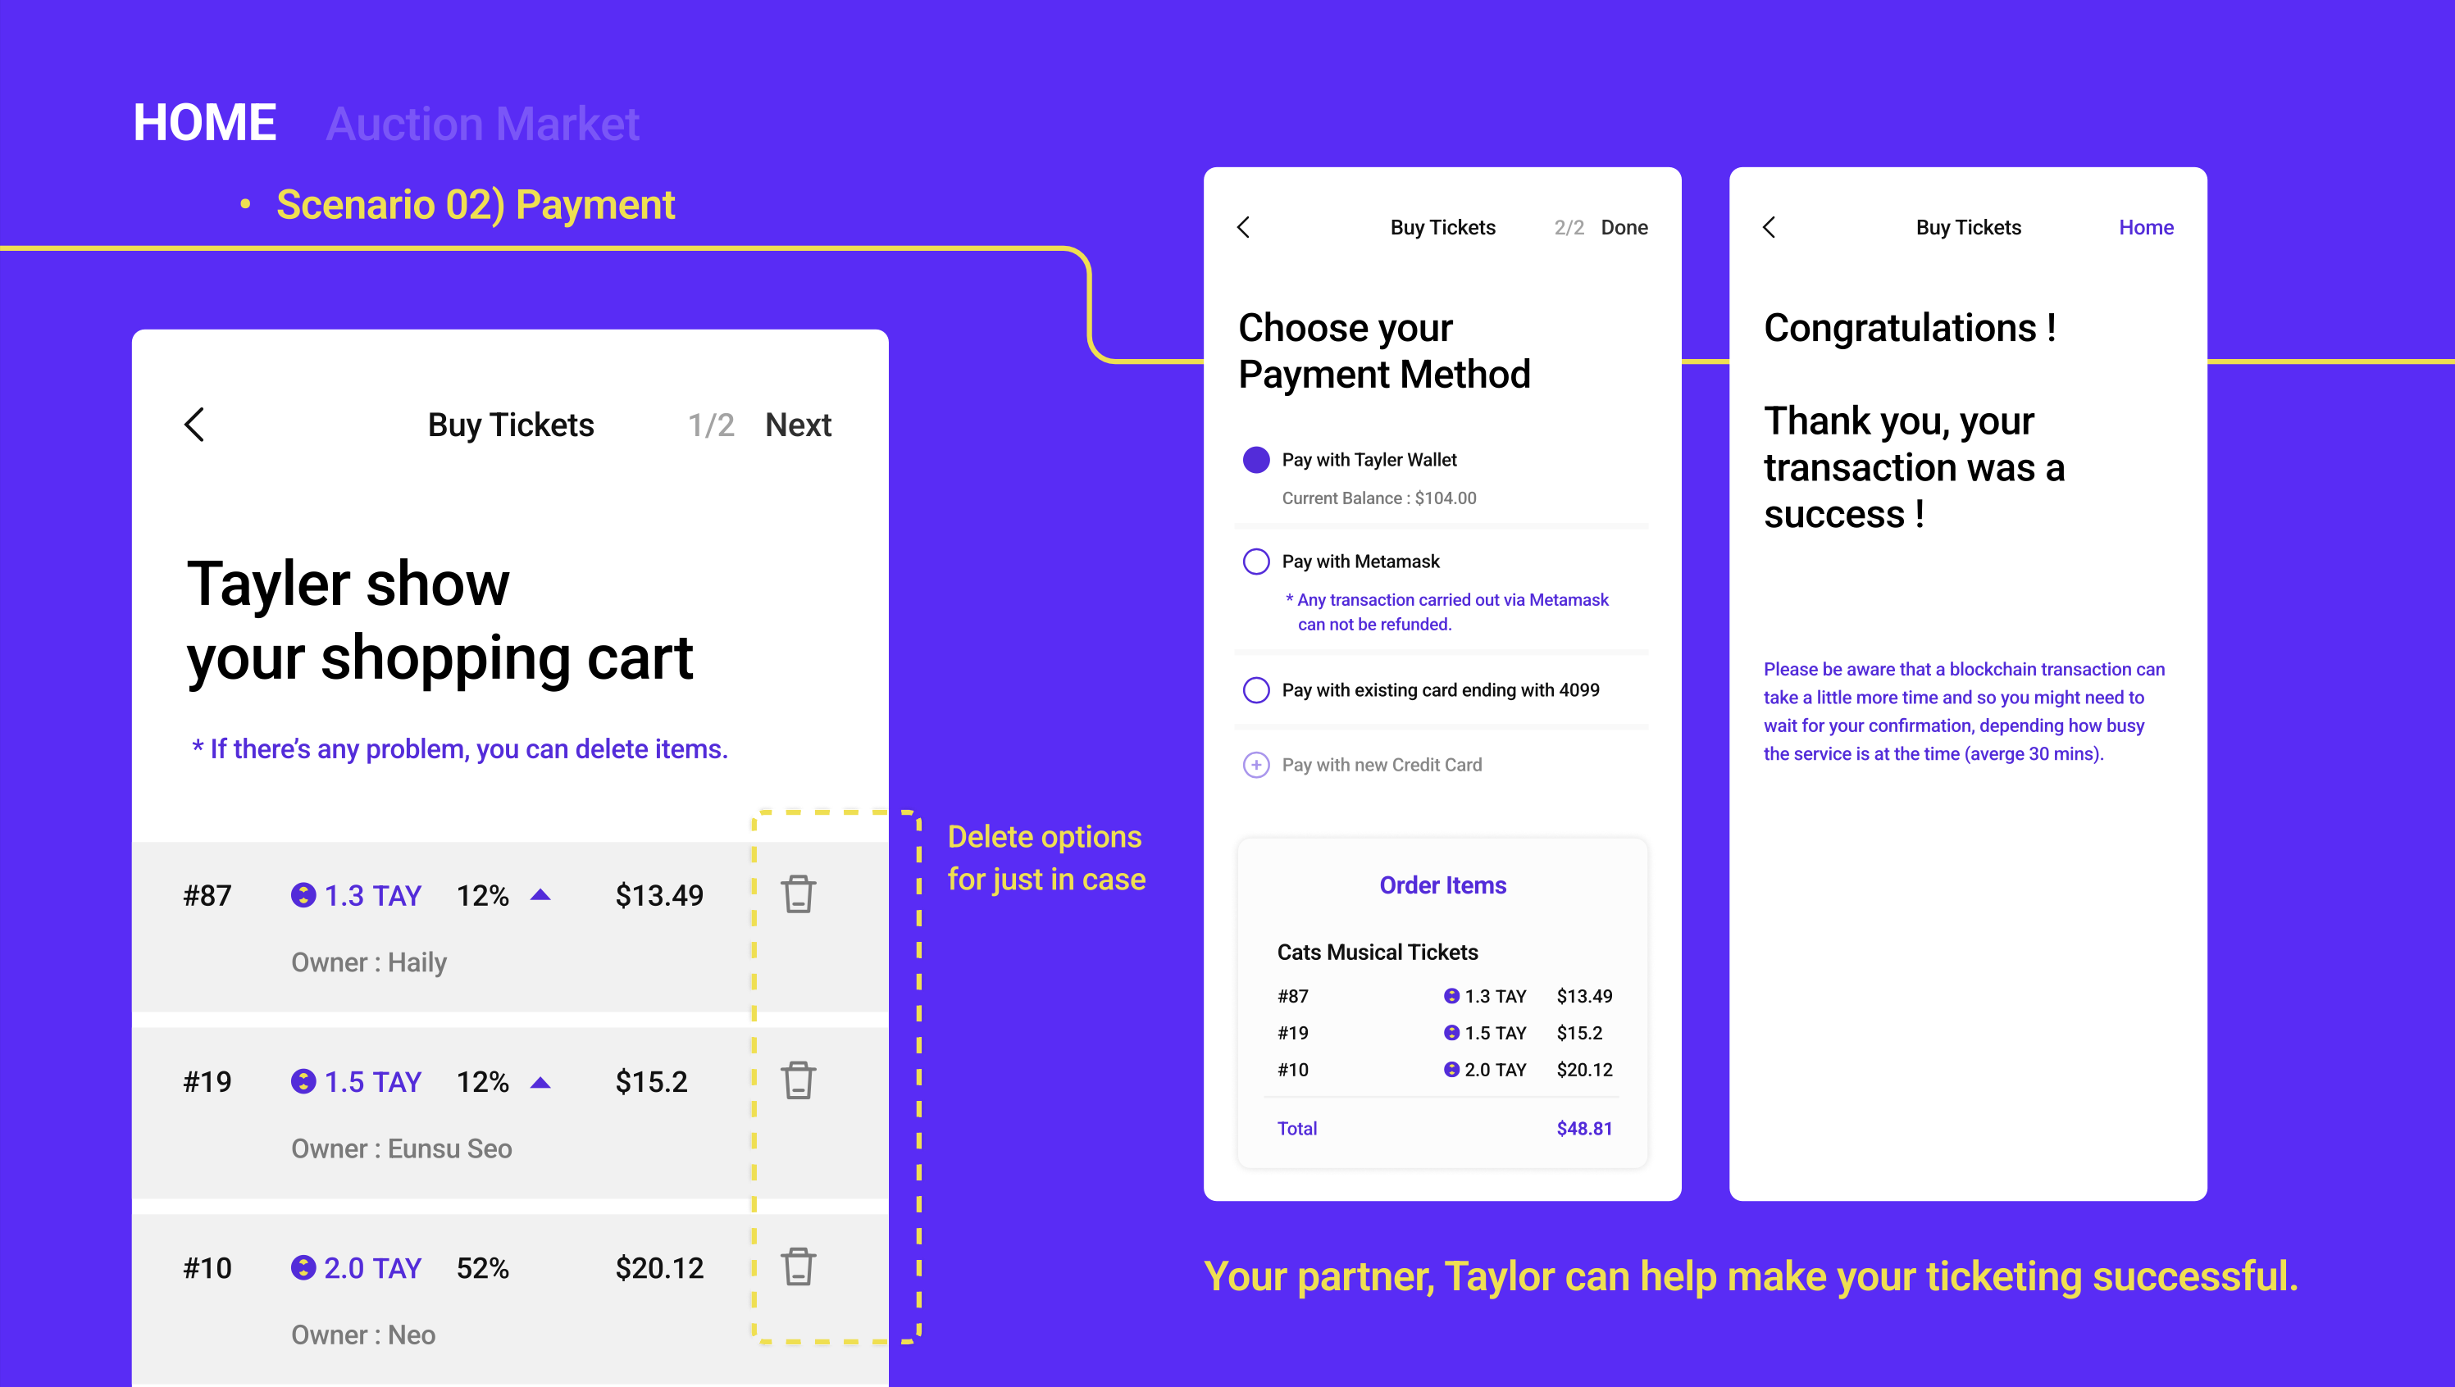Remove ticket #10 using trash icon

(798, 1267)
